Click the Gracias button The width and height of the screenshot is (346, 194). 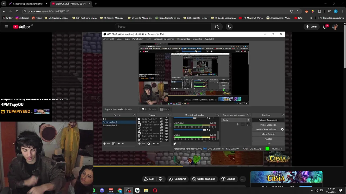228,179
